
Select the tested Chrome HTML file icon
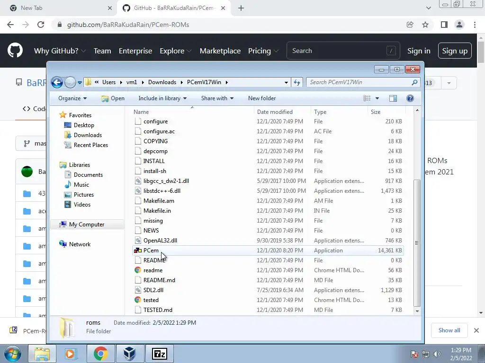coord(138,300)
